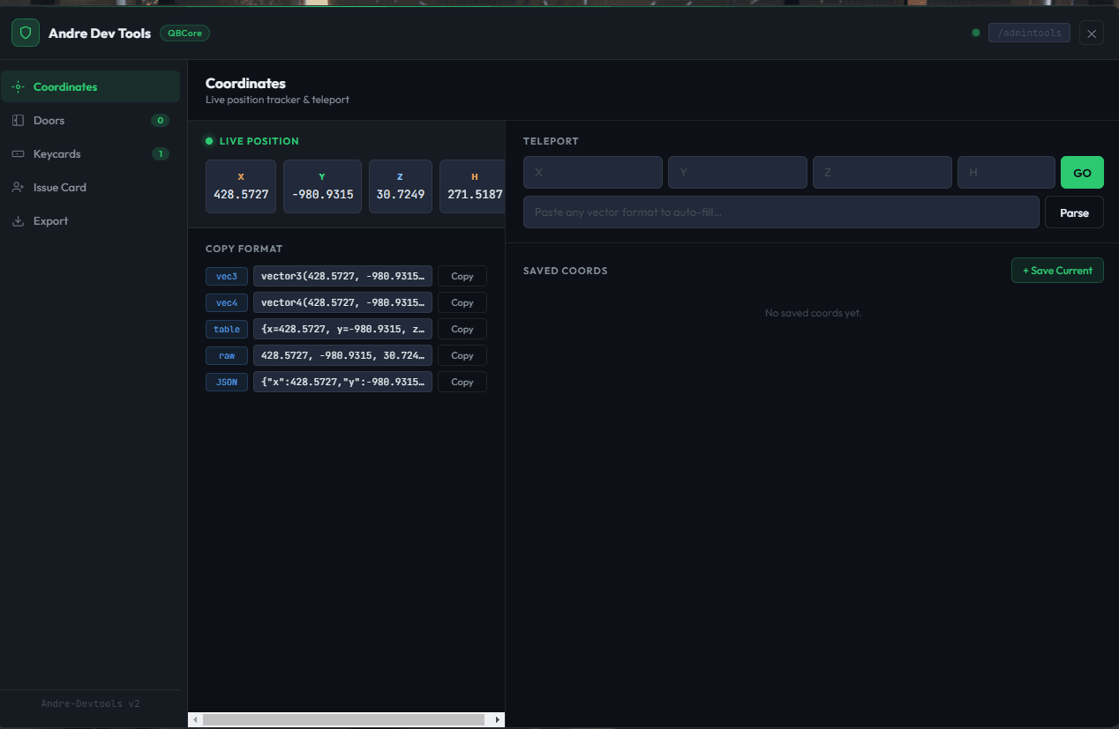Select the {x=428.5727, y=...} table text
Image resolution: width=1119 pixels, height=729 pixels.
pos(342,329)
